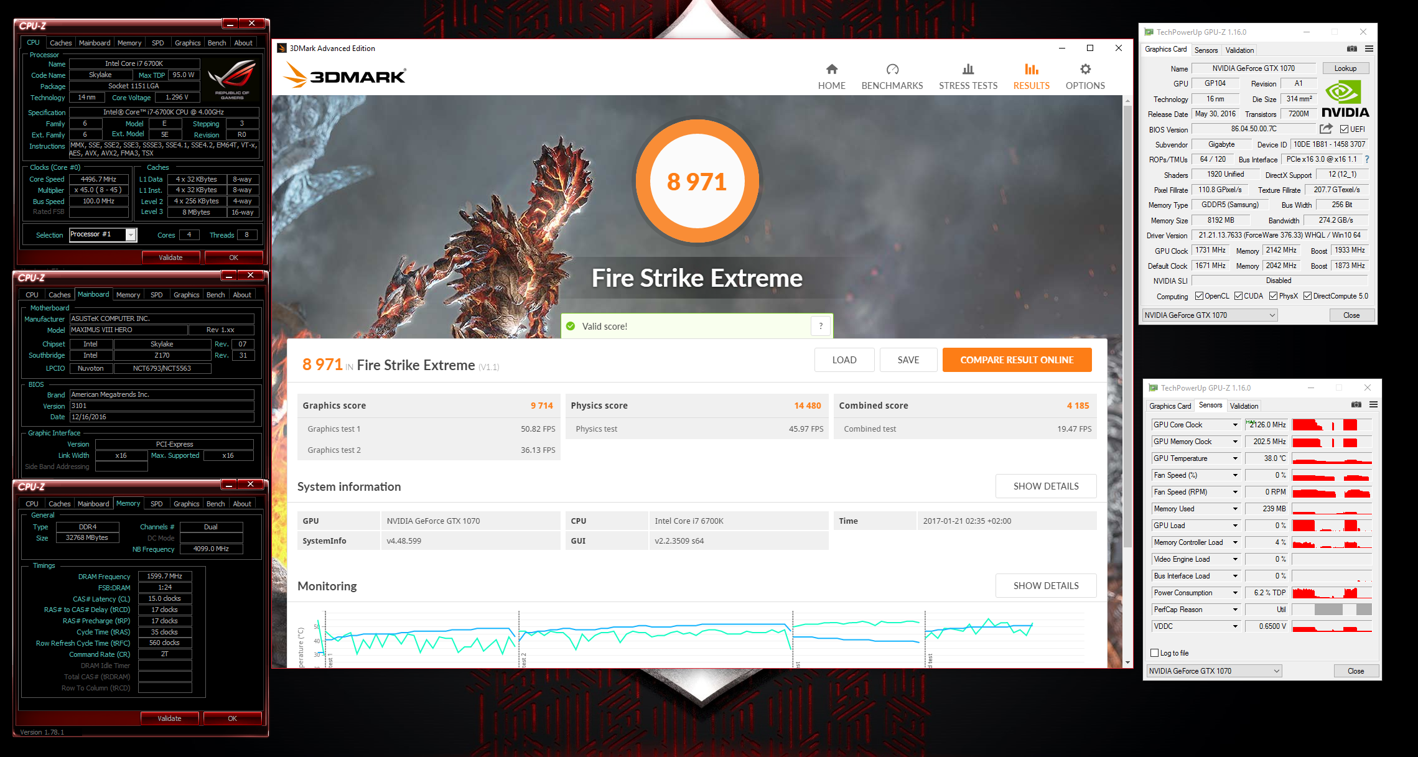This screenshot has width=1418, height=757.
Task: Click the top GPU-Z title bar app icon
Action: point(1149,32)
